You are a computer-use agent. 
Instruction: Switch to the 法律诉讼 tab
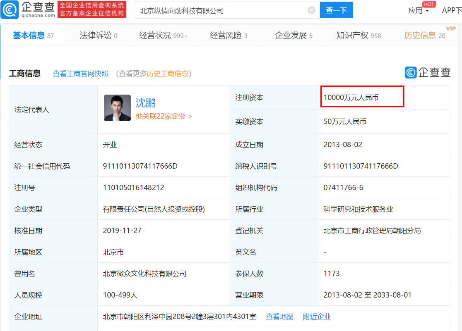pyautogui.click(x=98, y=36)
